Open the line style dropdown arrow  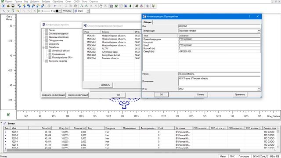click(60, 11)
